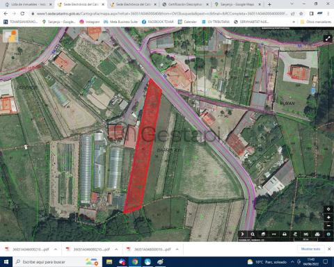Bookmark this page with star icon

301,14
